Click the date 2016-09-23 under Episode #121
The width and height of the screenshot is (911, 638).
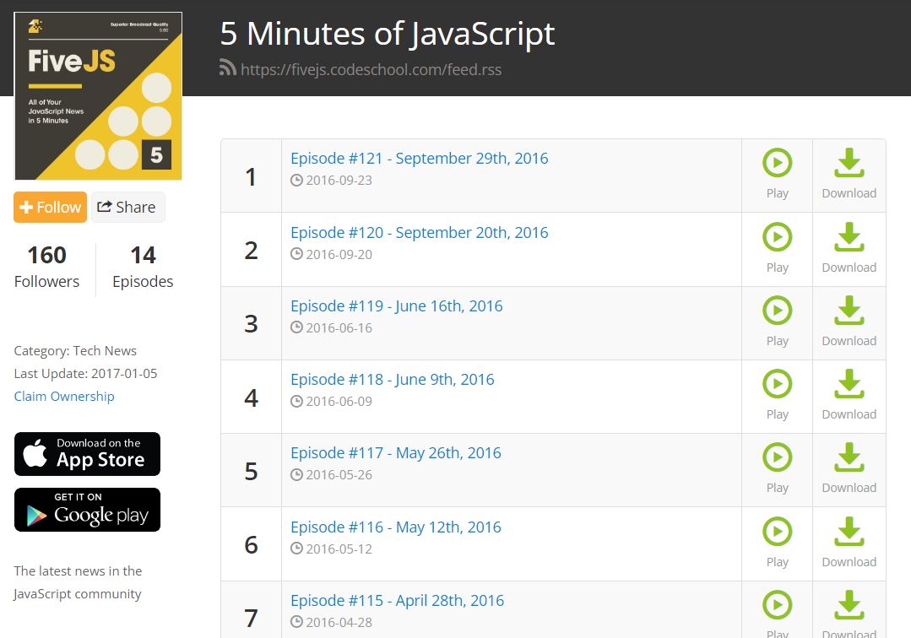point(339,181)
